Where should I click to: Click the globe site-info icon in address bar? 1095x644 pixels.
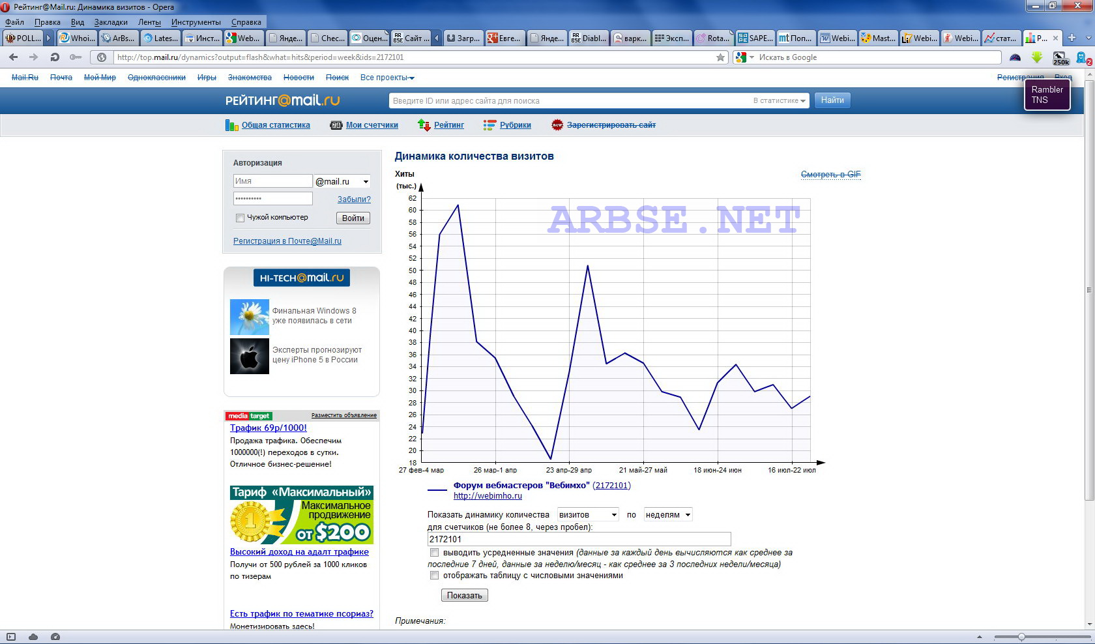click(102, 57)
